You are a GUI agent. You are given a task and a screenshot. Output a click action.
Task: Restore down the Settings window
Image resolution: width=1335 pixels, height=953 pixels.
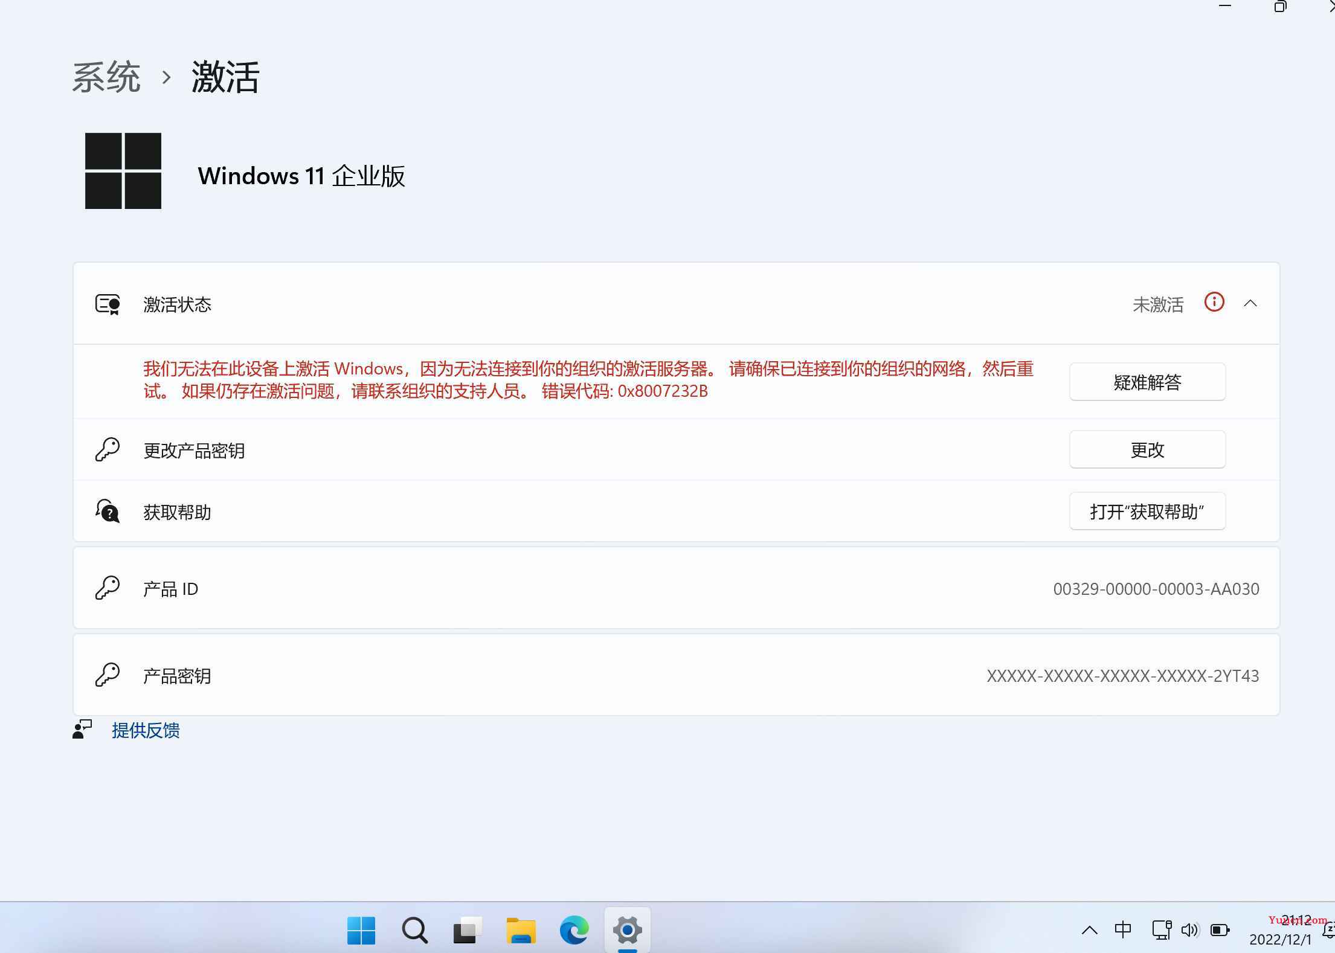pos(1280,6)
